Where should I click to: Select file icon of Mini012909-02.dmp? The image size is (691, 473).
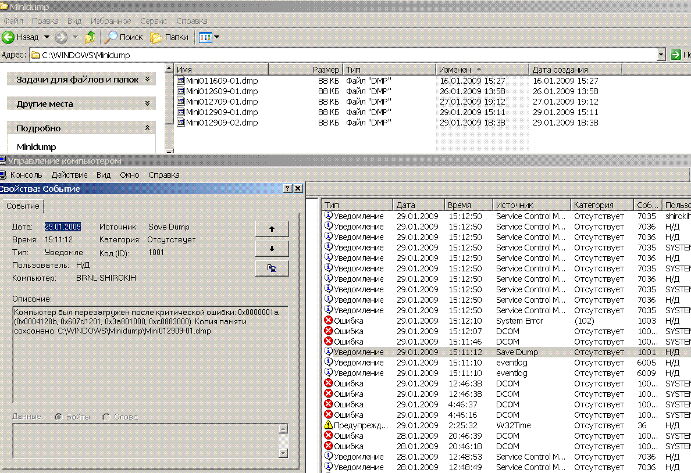[181, 123]
